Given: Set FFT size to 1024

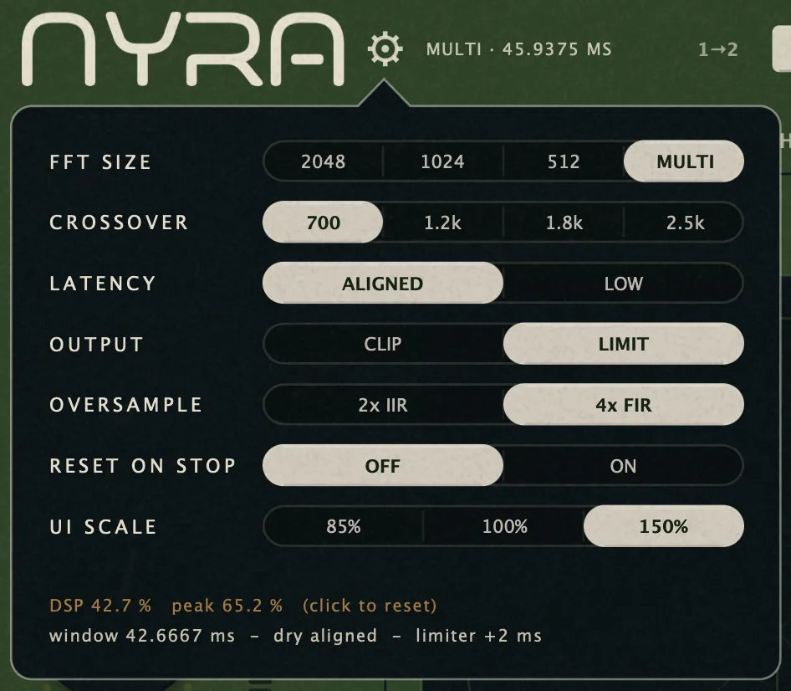Looking at the screenshot, I should [x=443, y=161].
